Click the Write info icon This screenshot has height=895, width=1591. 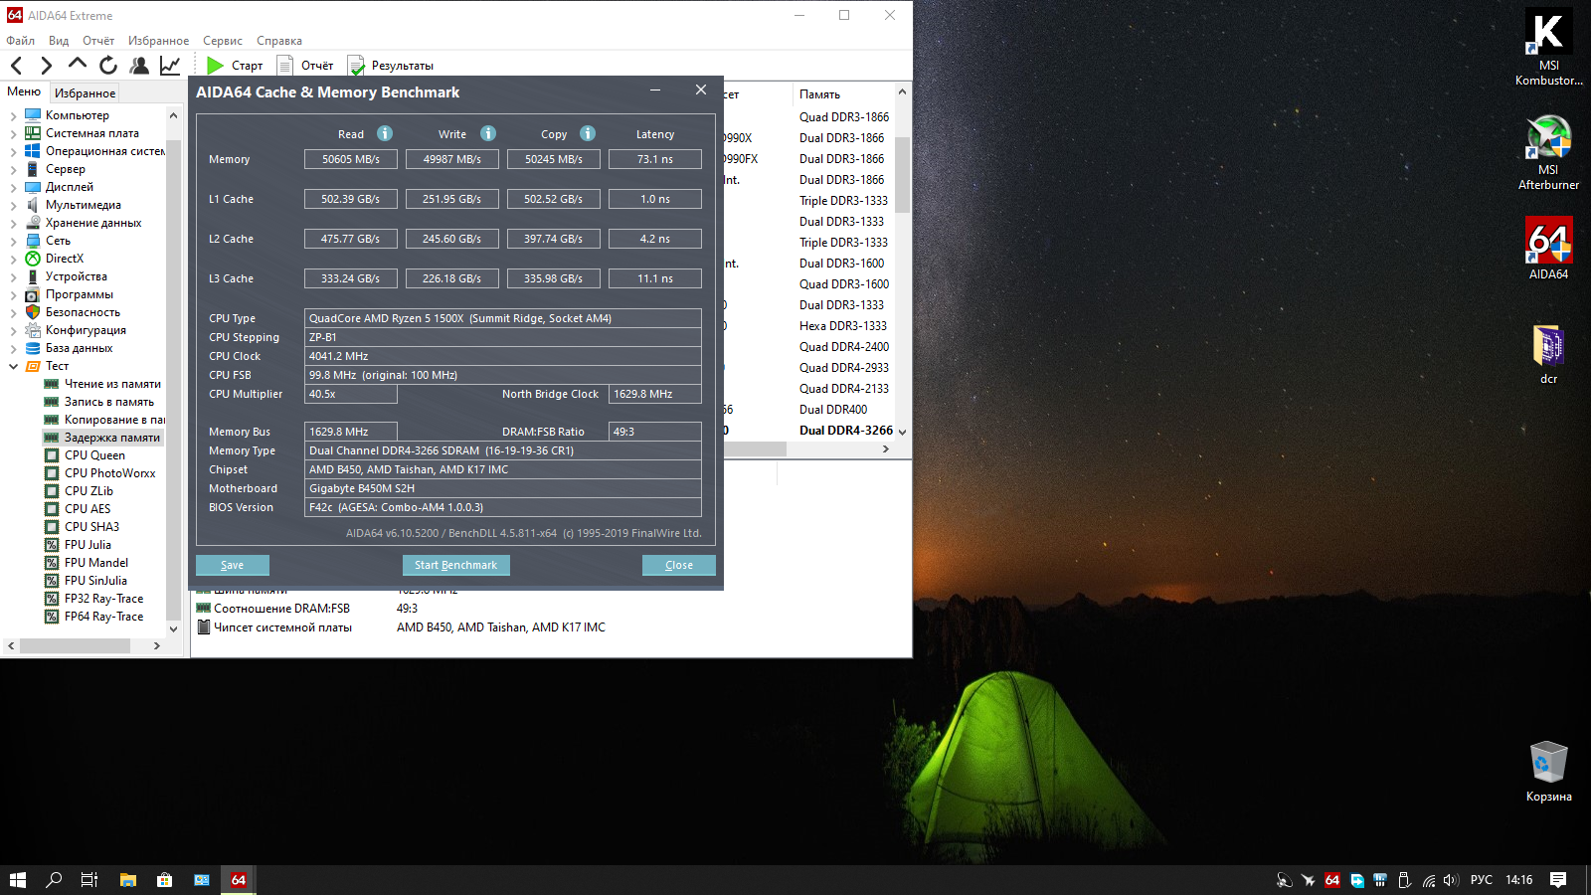point(488,133)
